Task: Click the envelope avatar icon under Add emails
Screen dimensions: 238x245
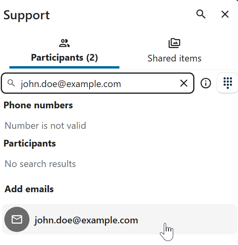Action: point(17,219)
